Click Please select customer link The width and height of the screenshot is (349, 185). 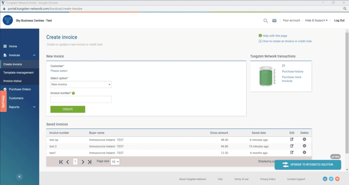[59, 71]
